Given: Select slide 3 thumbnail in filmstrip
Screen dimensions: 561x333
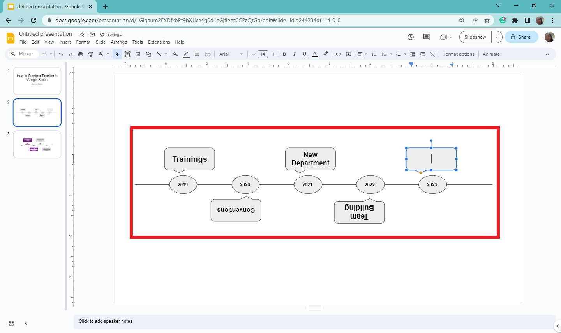Looking at the screenshot, I should click(37, 144).
